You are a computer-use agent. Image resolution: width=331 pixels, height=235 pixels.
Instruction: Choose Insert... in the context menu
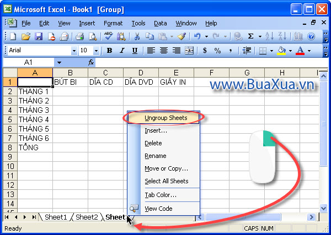163,131
